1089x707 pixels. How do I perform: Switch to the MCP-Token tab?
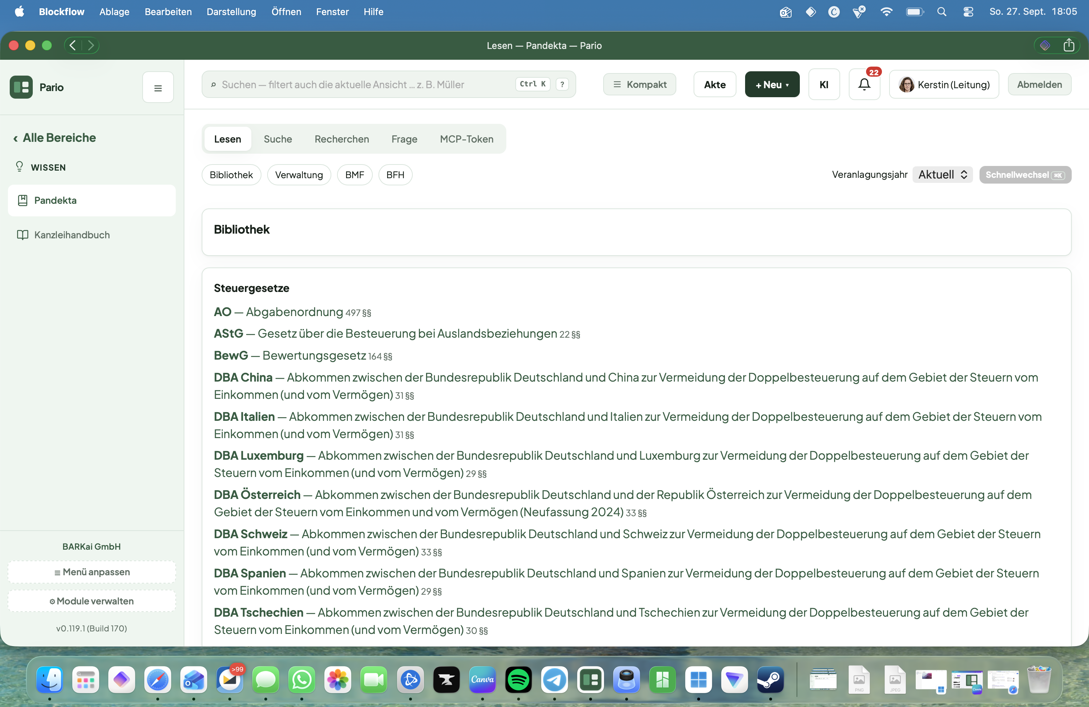[x=467, y=139]
